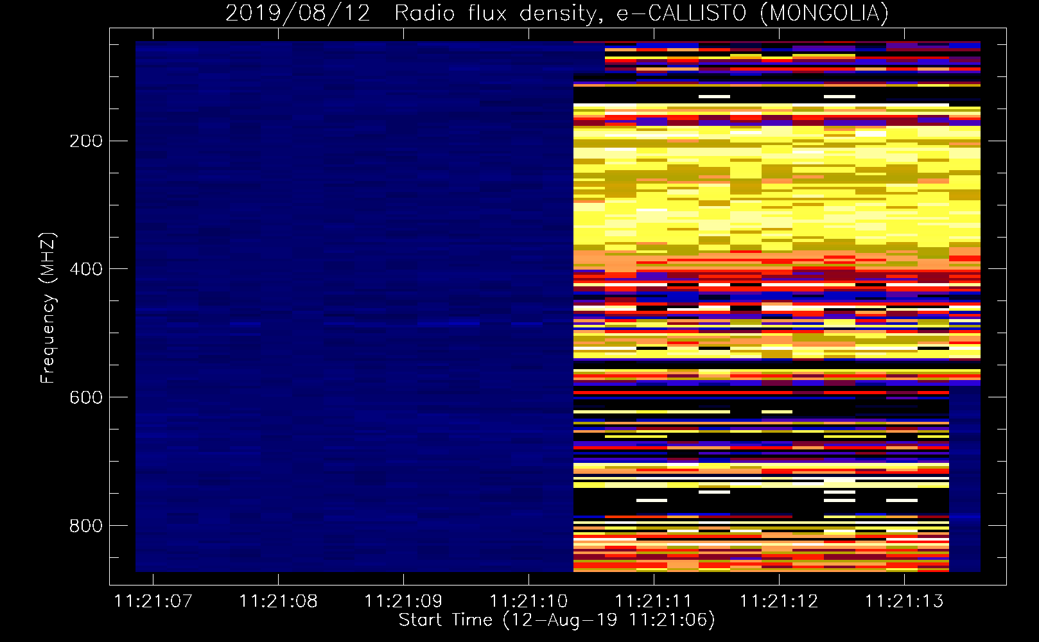Click the 200 frequency axis label
1039x642 pixels.
coord(86,141)
